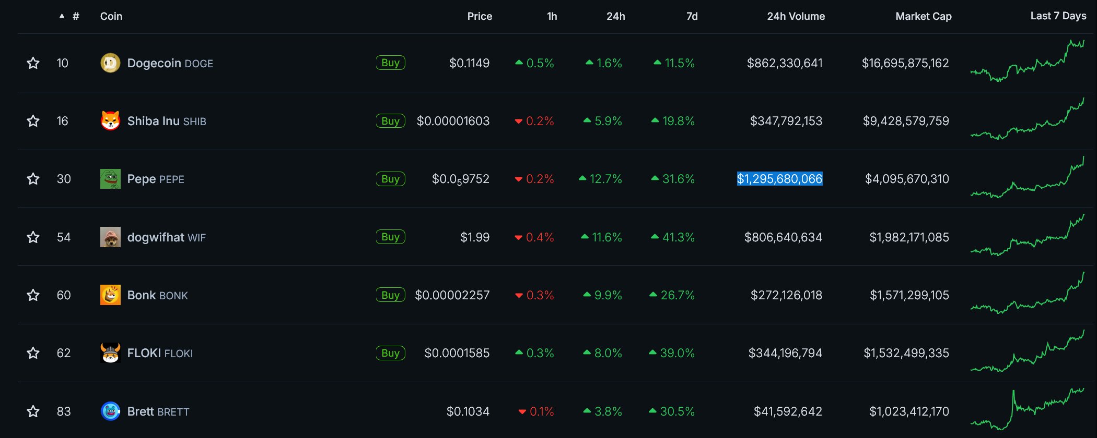Click the FLOKI coin logo
This screenshot has height=438, width=1097.
pos(110,353)
